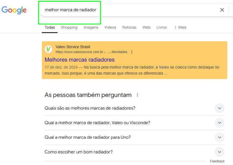The image size is (233, 165).
Task: Open the Notícias tab
Action: (129, 27)
